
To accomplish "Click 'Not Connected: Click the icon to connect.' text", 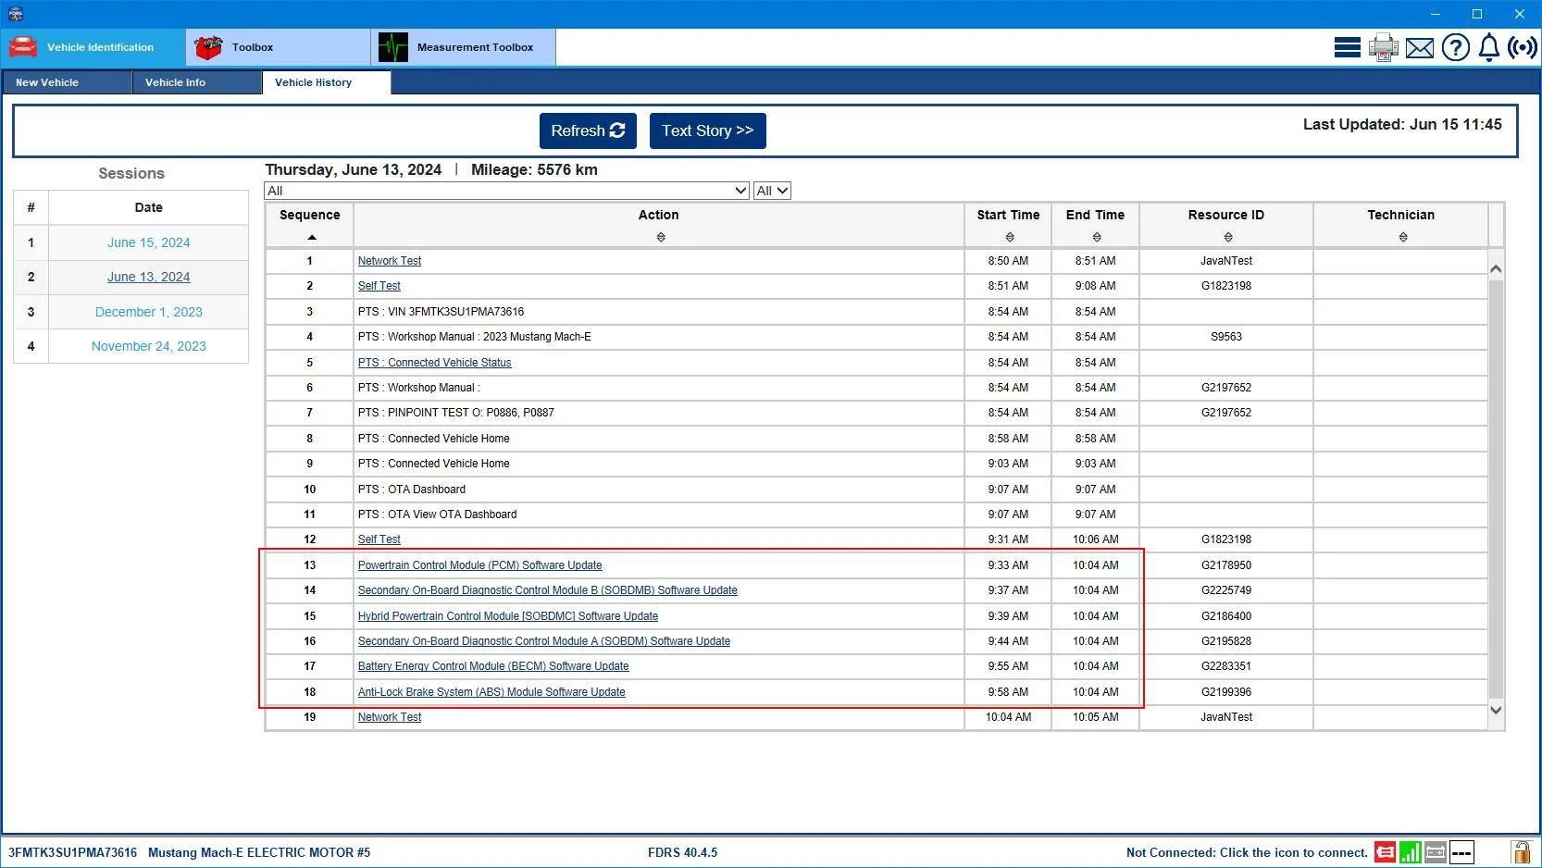I will click(1247, 853).
